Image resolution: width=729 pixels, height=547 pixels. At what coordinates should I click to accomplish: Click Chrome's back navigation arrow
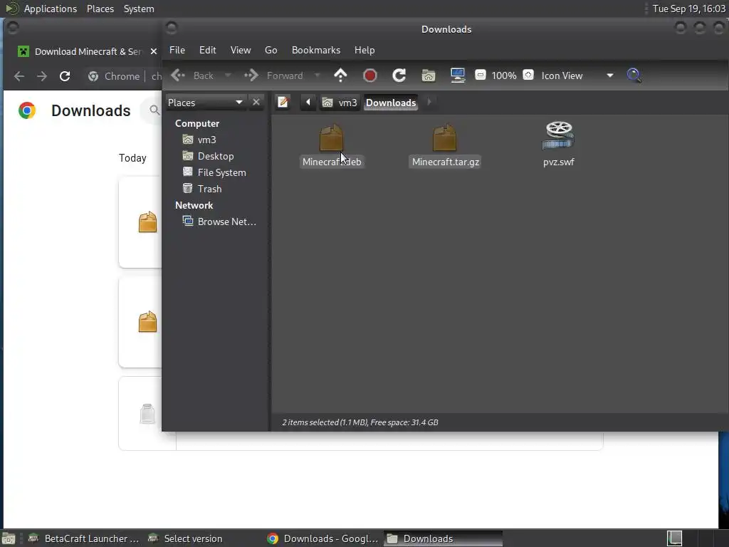(19, 75)
